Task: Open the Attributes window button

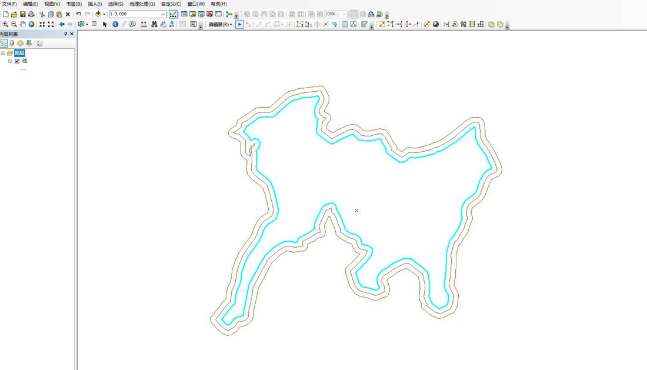Action: point(345,24)
